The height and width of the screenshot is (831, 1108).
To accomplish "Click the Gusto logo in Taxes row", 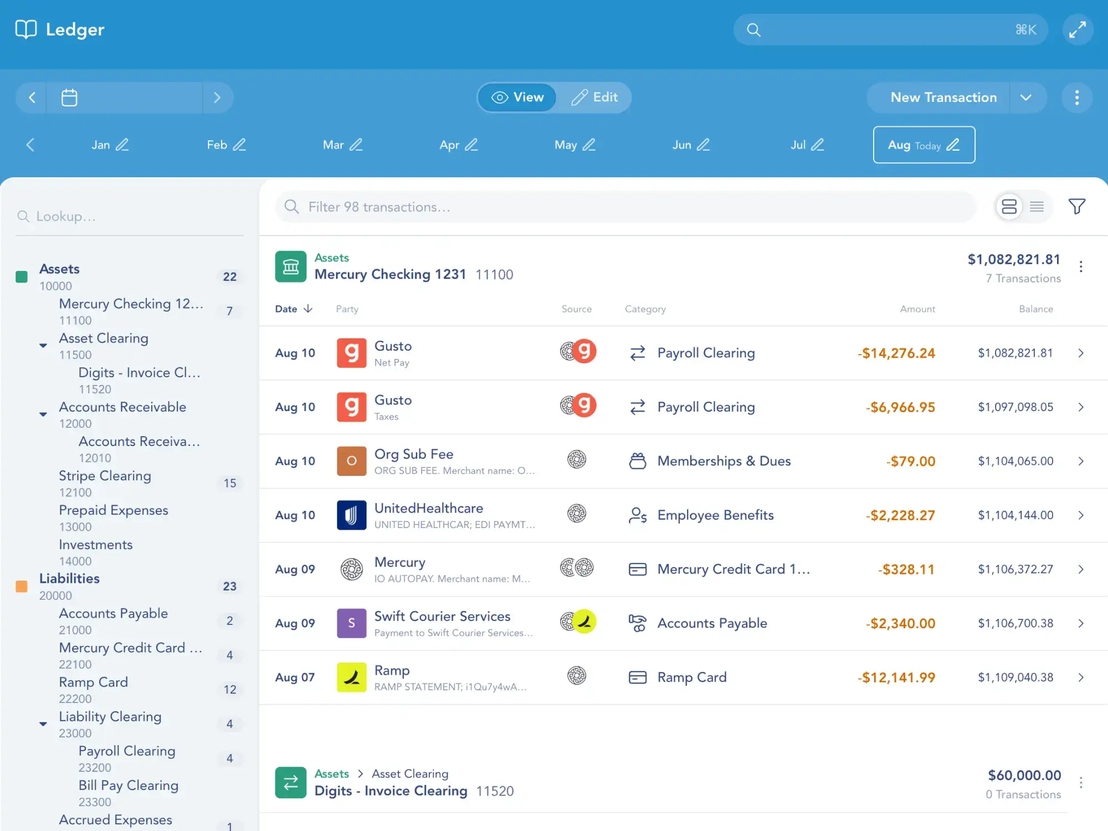I will coord(351,407).
